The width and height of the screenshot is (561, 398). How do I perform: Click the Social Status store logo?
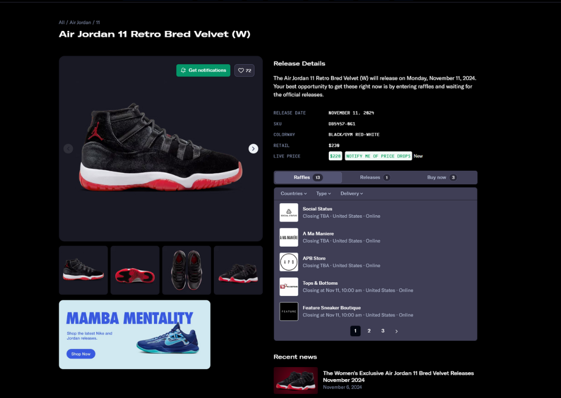pyautogui.click(x=289, y=213)
